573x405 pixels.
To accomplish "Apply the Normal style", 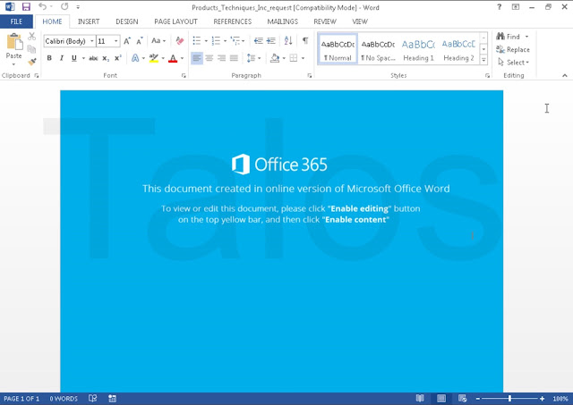I will click(x=338, y=49).
